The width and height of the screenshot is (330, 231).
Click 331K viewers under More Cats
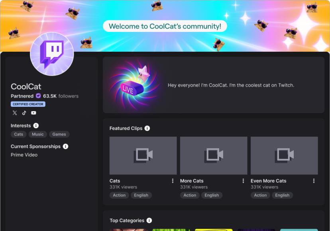[194, 187]
